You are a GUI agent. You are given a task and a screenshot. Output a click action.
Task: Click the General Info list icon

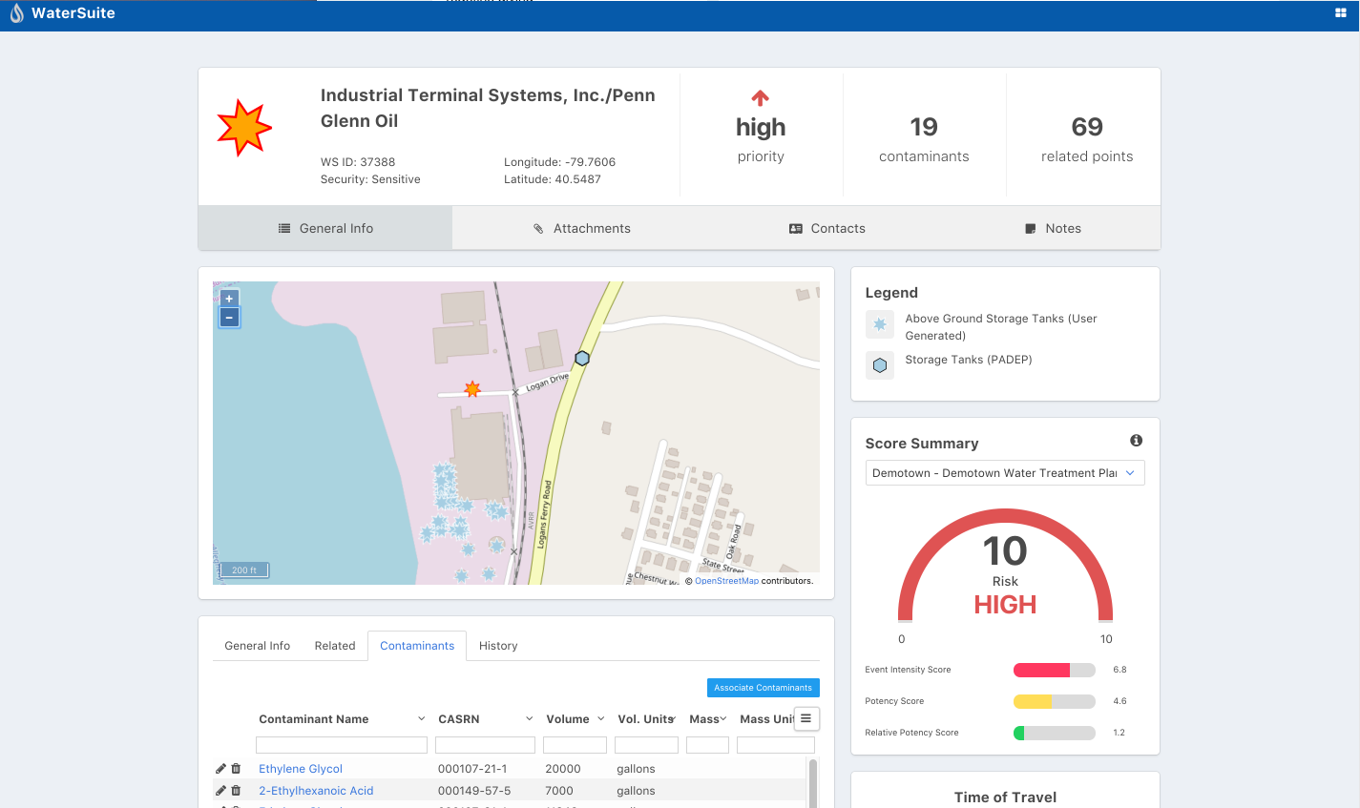[284, 229]
